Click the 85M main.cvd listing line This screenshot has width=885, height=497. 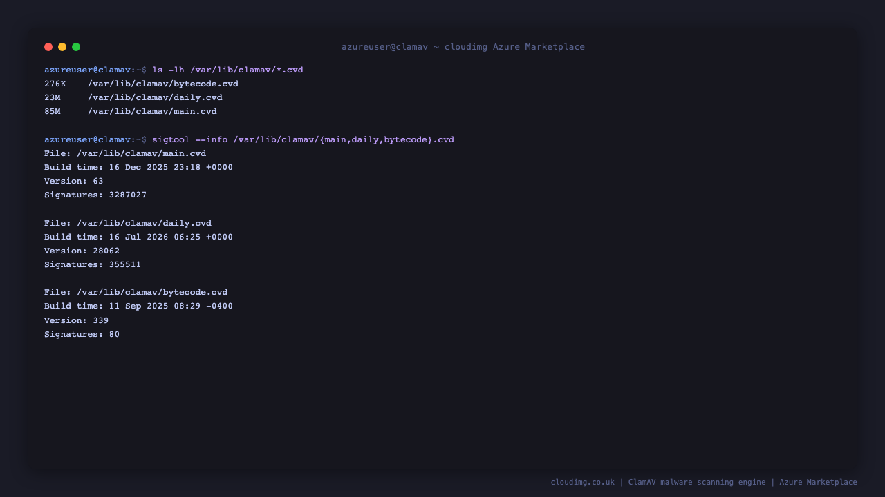(x=131, y=111)
